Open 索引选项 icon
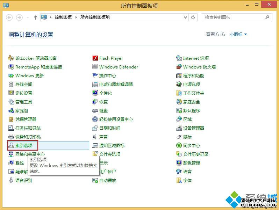 pos(11,145)
